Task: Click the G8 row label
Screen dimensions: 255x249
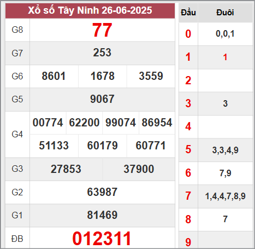Action: coord(17,30)
